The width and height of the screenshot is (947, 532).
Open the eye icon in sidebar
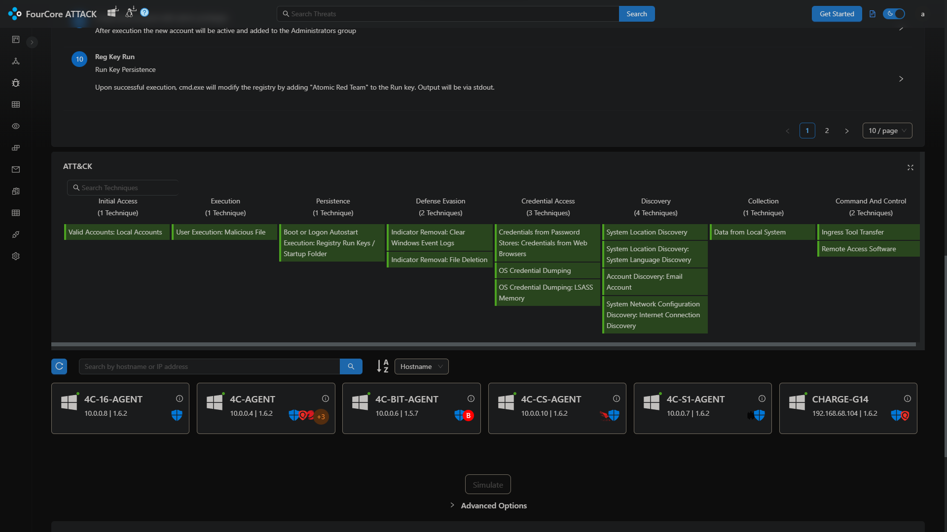point(16,126)
